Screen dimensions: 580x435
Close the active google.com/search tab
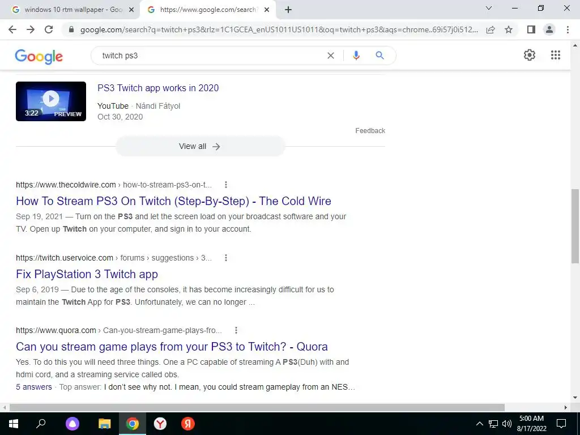267,10
